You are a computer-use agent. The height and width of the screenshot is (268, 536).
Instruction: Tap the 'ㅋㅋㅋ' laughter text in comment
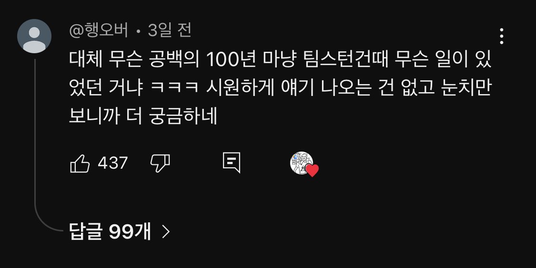(x=175, y=88)
